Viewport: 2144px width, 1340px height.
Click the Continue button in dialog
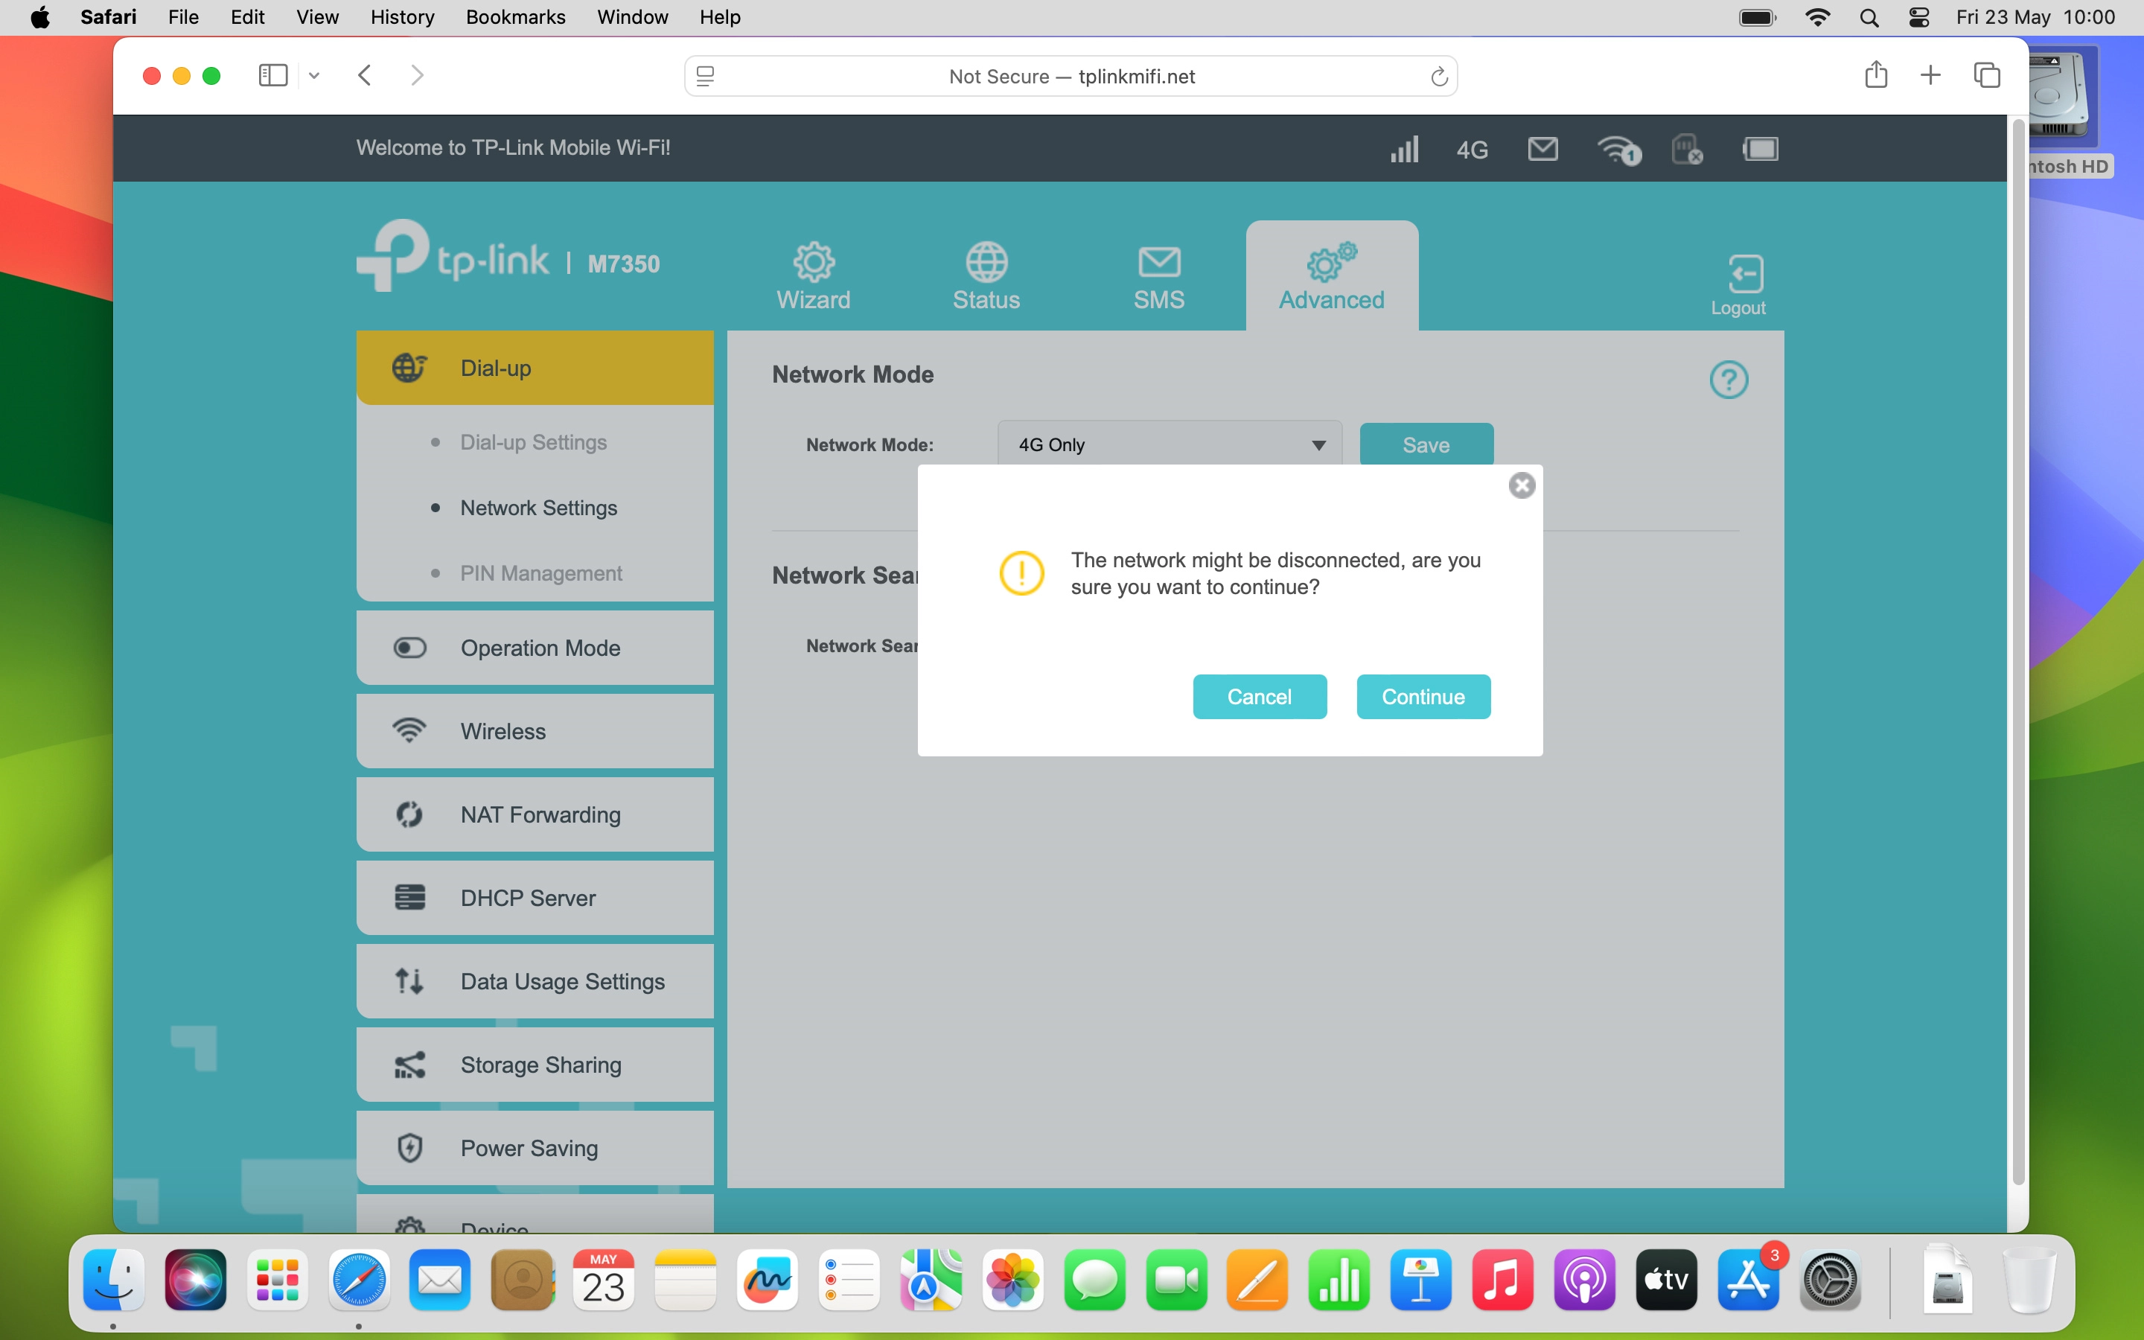pyautogui.click(x=1423, y=697)
